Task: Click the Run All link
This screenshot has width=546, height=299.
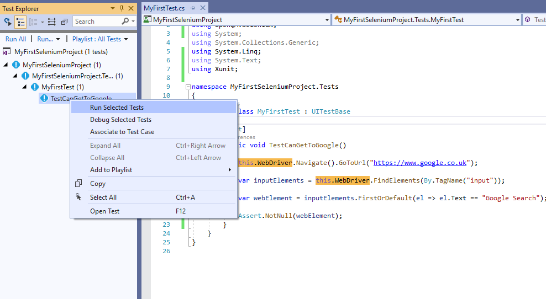Action: pyautogui.click(x=15, y=39)
